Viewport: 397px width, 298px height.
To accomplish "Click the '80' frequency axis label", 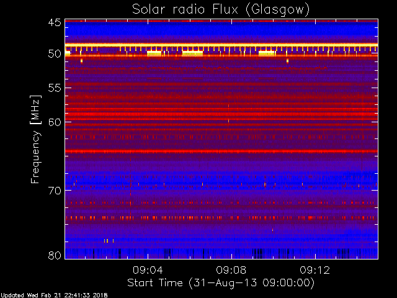I will [55, 255].
